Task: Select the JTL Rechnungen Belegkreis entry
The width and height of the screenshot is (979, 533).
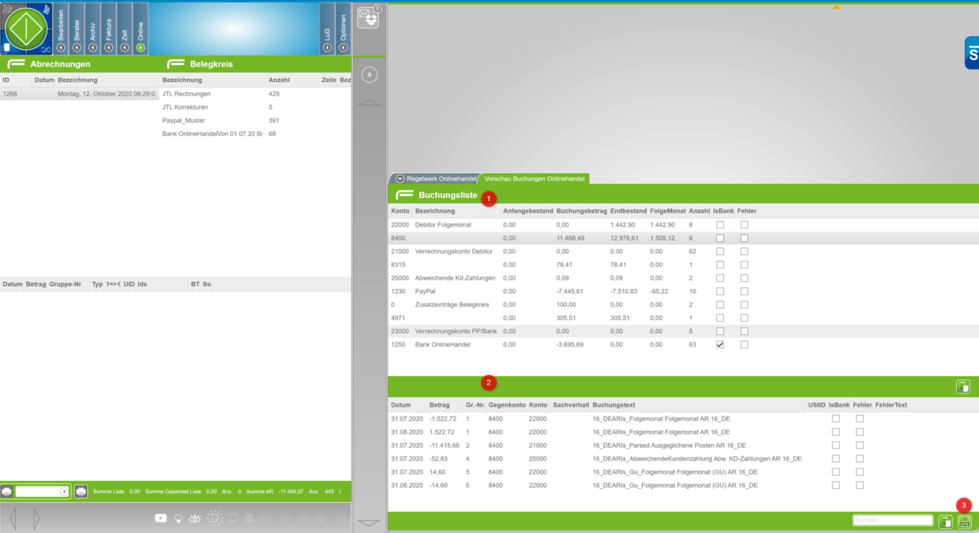Action: [186, 94]
